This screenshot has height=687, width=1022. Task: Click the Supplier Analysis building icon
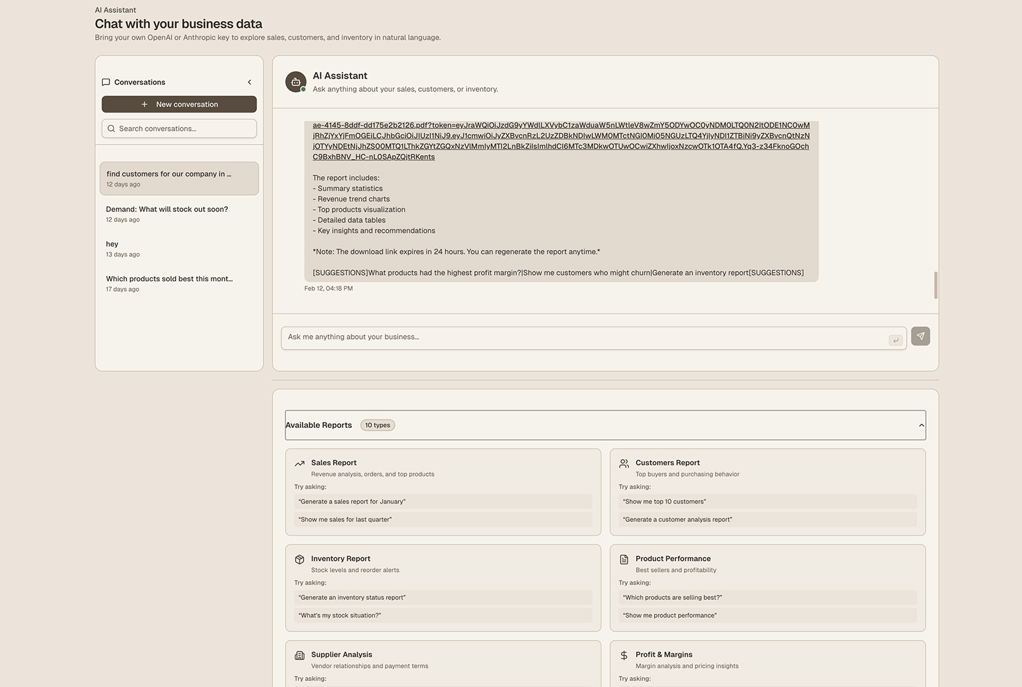(x=299, y=655)
